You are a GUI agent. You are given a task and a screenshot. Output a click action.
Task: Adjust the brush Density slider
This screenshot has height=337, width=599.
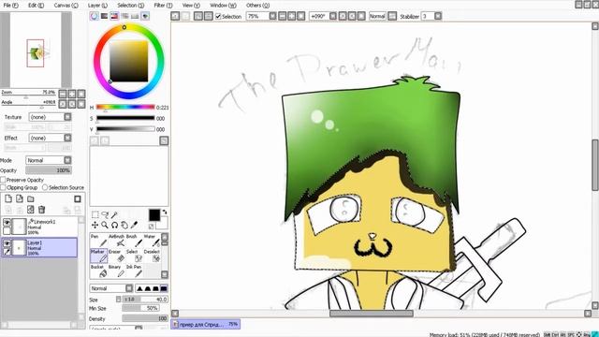(145, 318)
